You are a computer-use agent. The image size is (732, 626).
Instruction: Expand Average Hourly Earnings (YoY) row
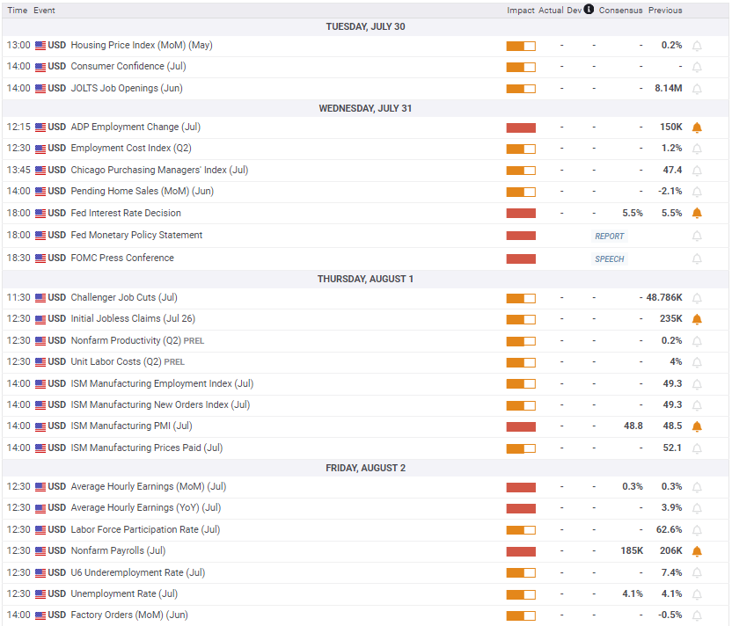[365, 508]
